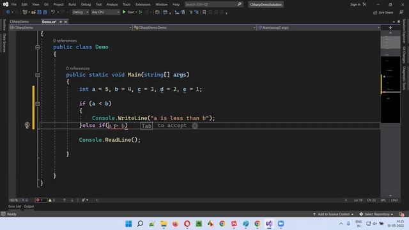Click the navigate backward icon

click(x=8, y=12)
